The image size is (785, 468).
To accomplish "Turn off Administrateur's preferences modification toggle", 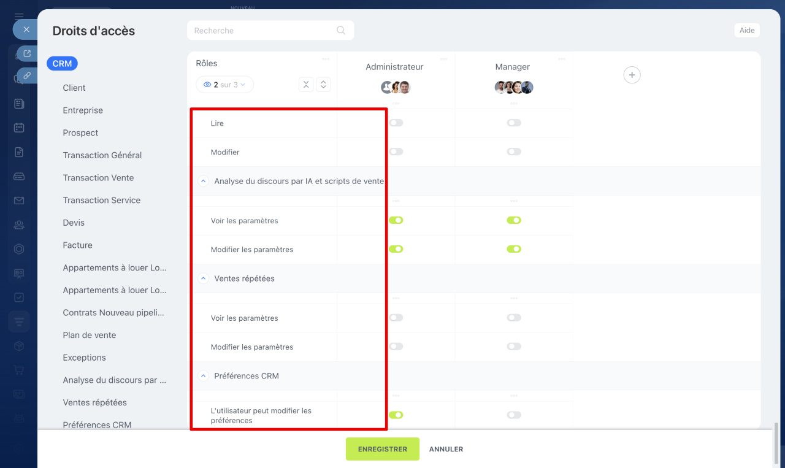I will click(396, 415).
